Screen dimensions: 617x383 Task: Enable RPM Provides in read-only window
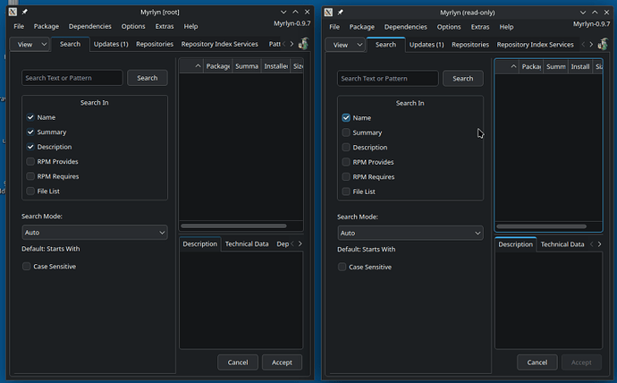pos(346,162)
